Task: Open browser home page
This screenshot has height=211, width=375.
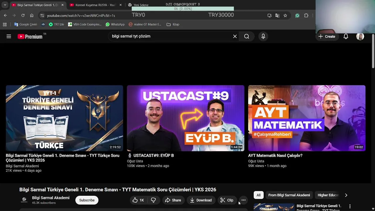Action: pyautogui.click(x=32, y=16)
